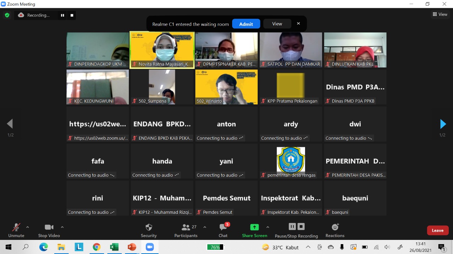The width and height of the screenshot is (453, 254).
Task: Open PowerPoint from the Windows taskbar
Action: pyautogui.click(x=132, y=247)
